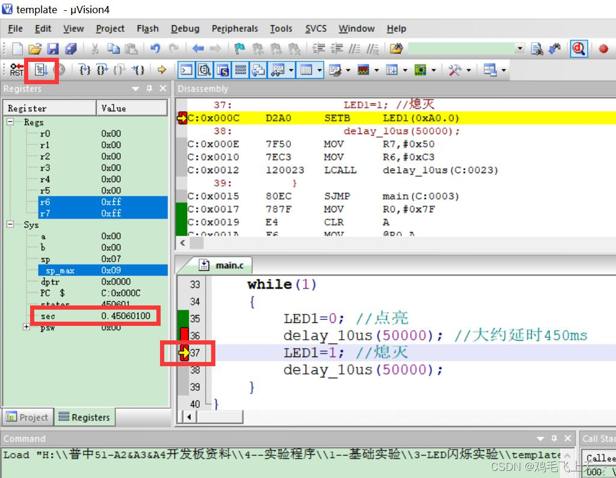
Task: Open the Analysis Windows dropdown arrow
Action: coord(377,70)
